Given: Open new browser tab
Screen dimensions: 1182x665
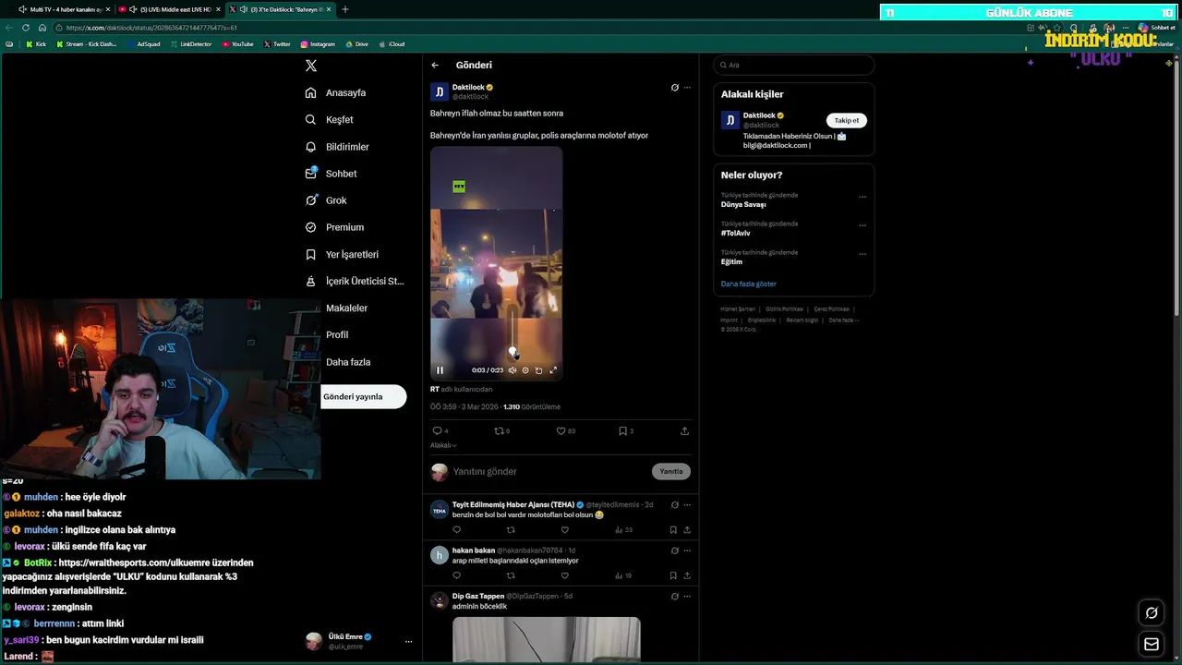Looking at the screenshot, I should [345, 9].
